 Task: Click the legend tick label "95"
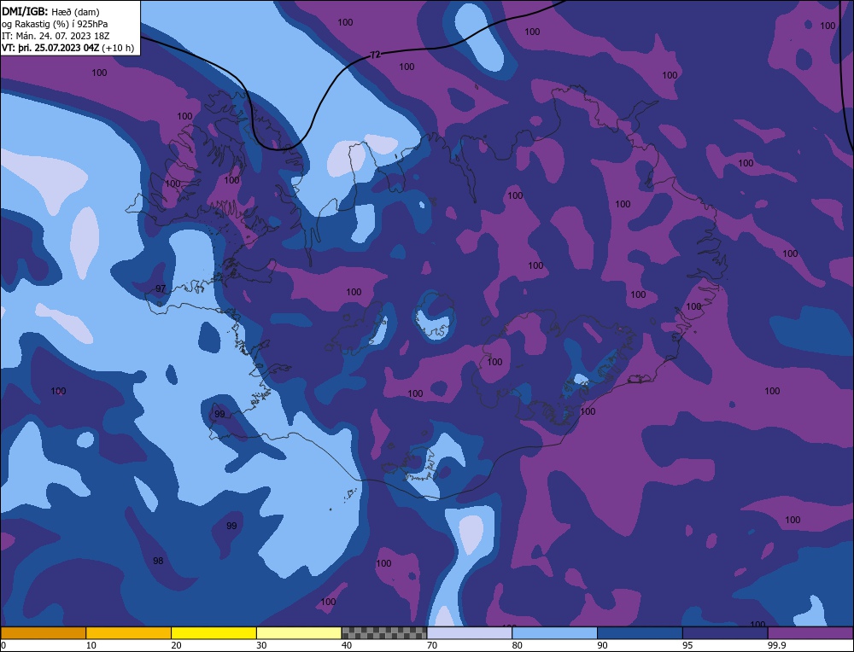pos(687,645)
